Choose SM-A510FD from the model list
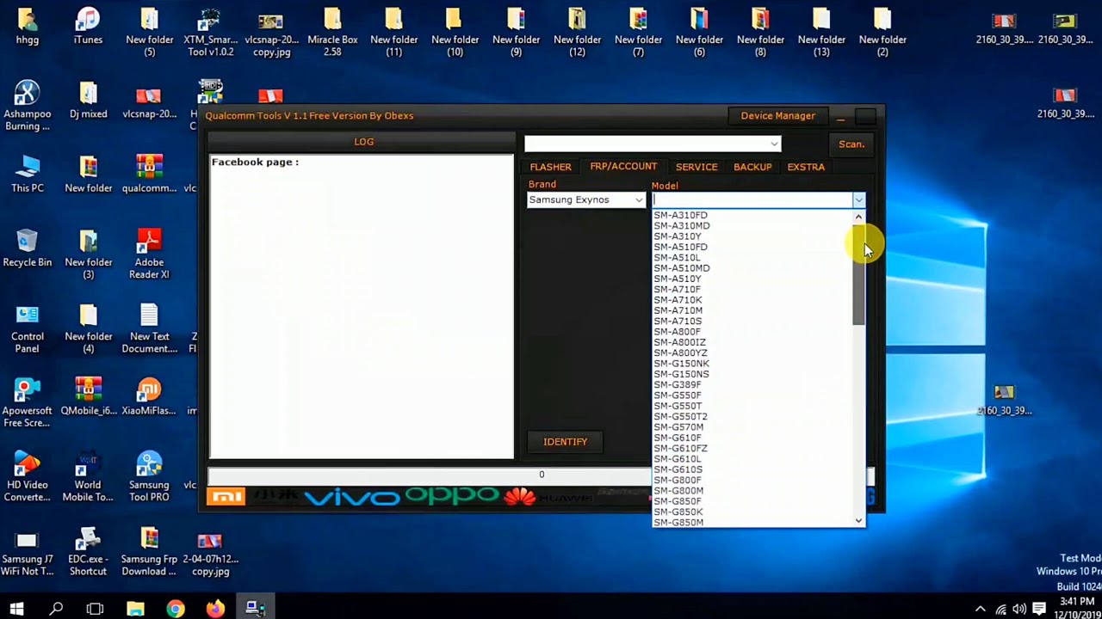Viewport: 1102px width, 619px height. [x=680, y=247]
